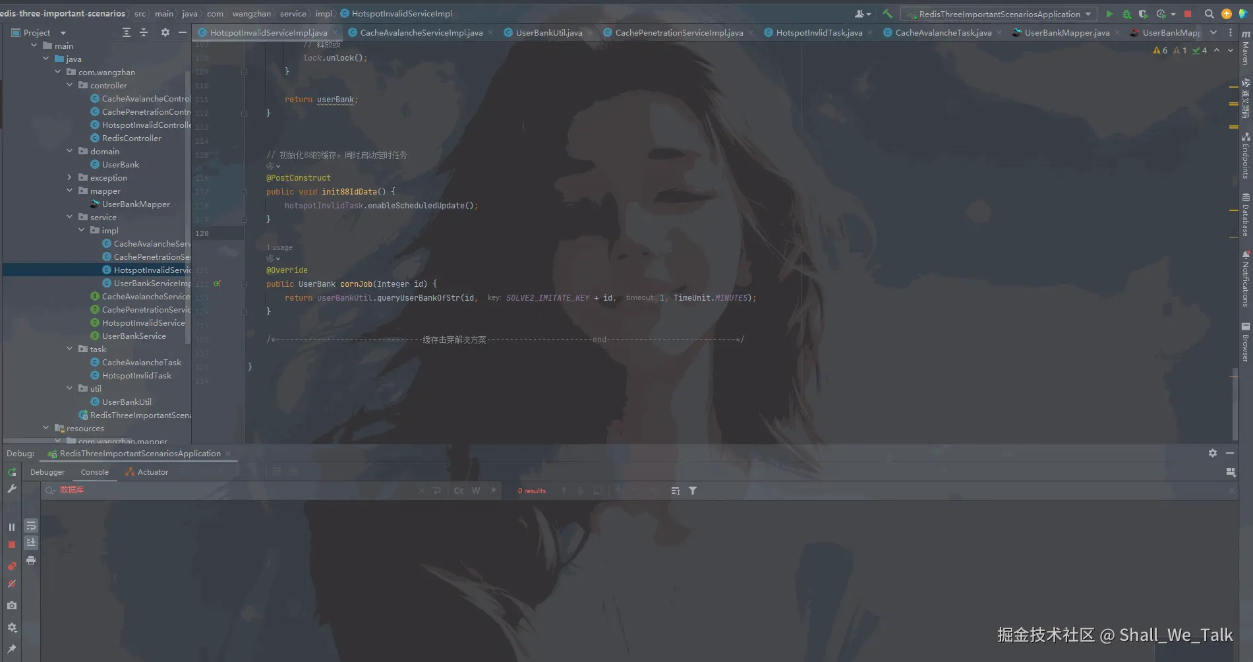Expand the exception folder
The width and height of the screenshot is (1253, 662).
(x=69, y=177)
